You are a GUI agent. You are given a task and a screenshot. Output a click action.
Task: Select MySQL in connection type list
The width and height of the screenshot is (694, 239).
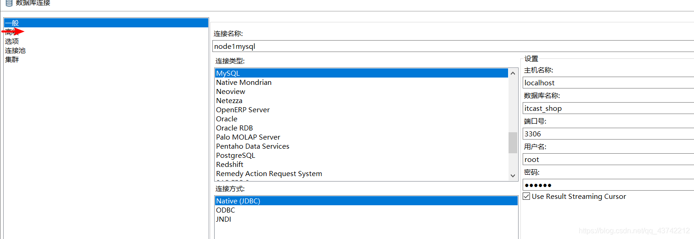point(361,73)
